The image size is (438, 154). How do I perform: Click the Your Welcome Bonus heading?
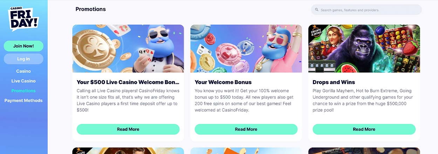pyautogui.click(x=223, y=82)
